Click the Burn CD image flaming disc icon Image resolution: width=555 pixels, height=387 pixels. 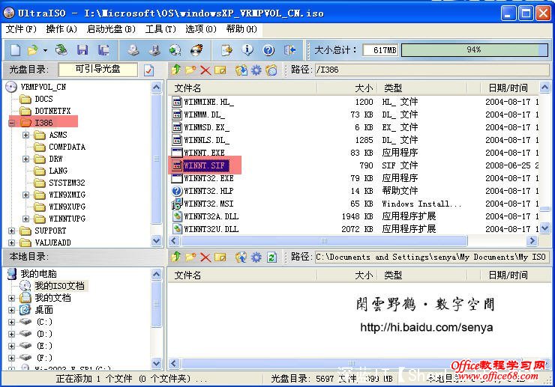click(x=196, y=50)
